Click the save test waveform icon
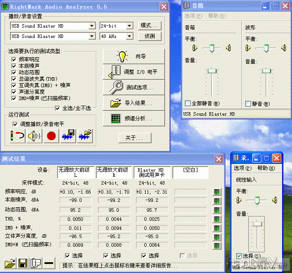292x273 pixels. (x=68, y=136)
